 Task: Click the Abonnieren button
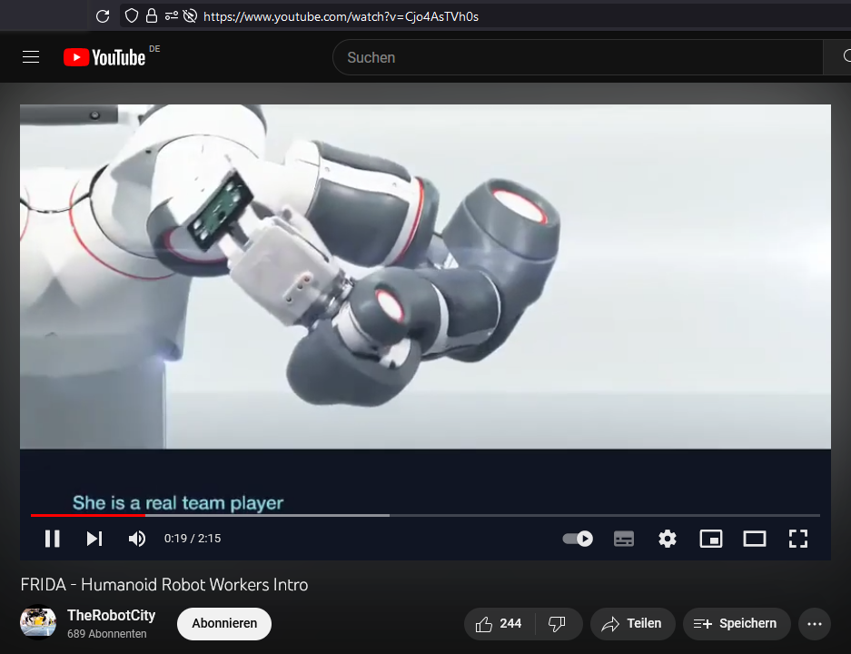(x=224, y=624)
